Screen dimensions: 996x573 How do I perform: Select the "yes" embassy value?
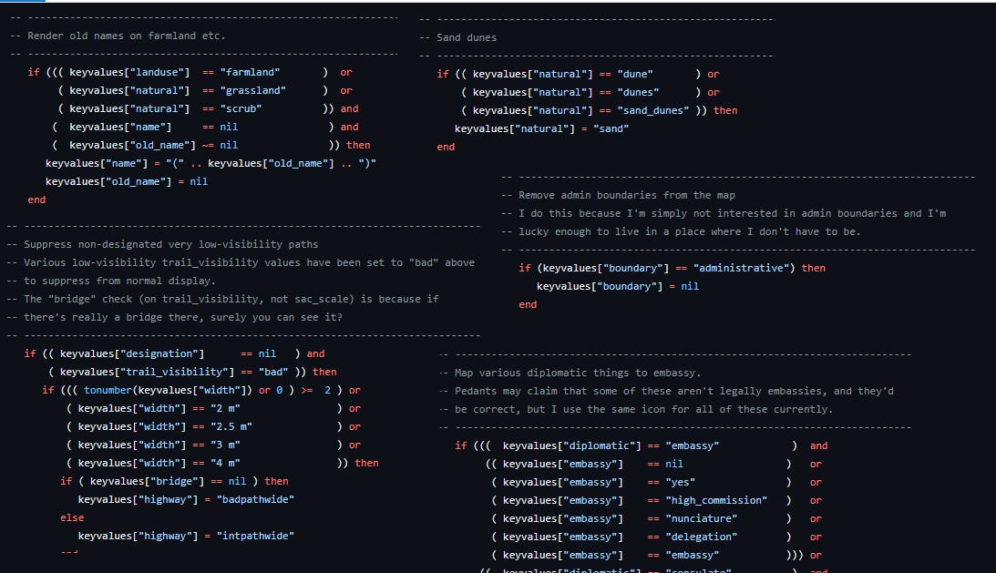pos(681,483)
